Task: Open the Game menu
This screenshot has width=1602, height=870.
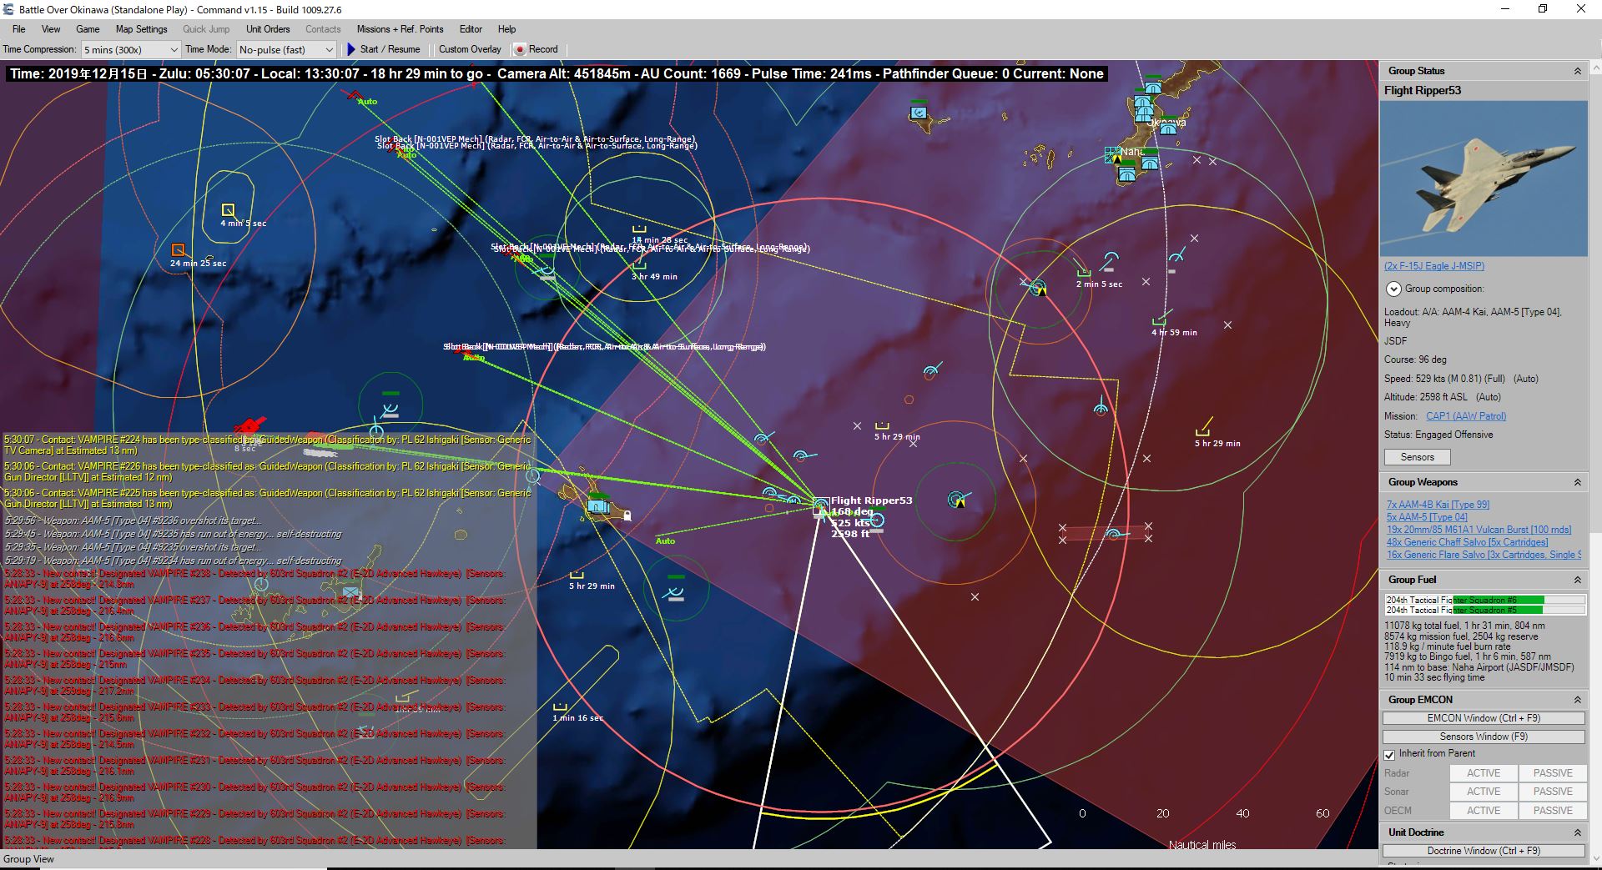Action: click(88, 29)
